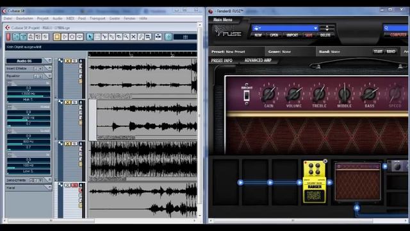Click the 2000 Hz EQ frequency slider
Screen dimensions: 410x231
click(x=28, y=117)
